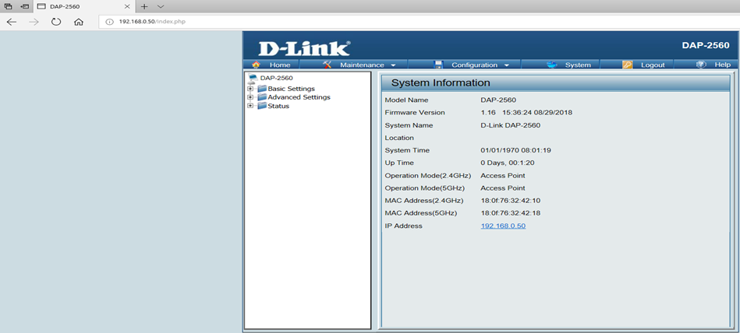Click the MAC address 18:0f:76:32:42:10
Screen dimensions: 740x333
click(510, 201)
